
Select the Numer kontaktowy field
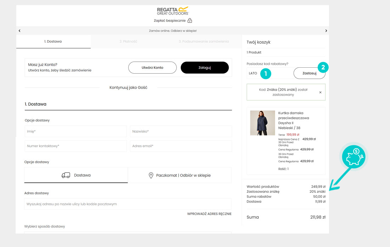click(76, 146)
